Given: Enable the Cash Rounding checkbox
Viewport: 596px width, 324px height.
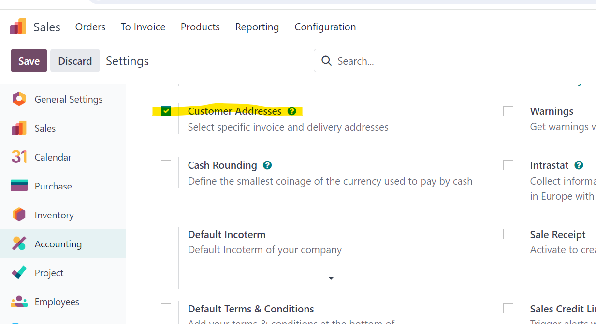Looking at the screenshot, I should point(166,165).
